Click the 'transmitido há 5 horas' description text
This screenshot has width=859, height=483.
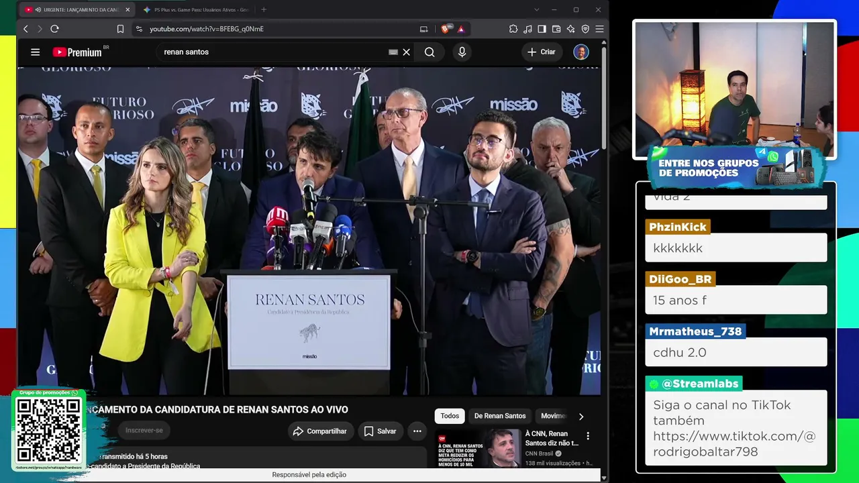(134, 457)
